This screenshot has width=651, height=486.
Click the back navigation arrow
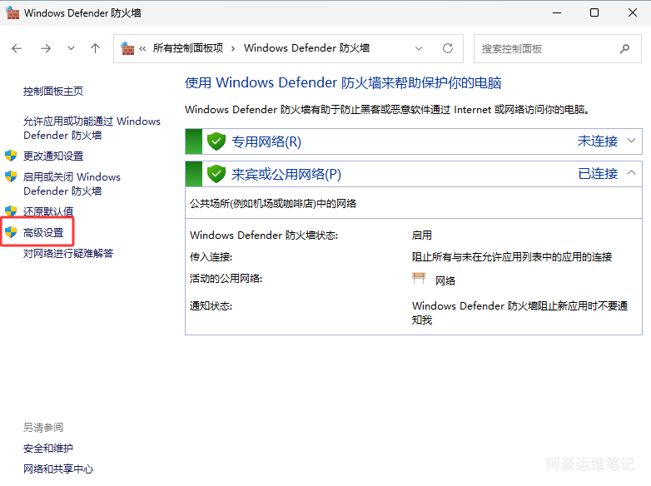(x=17, y=48)
